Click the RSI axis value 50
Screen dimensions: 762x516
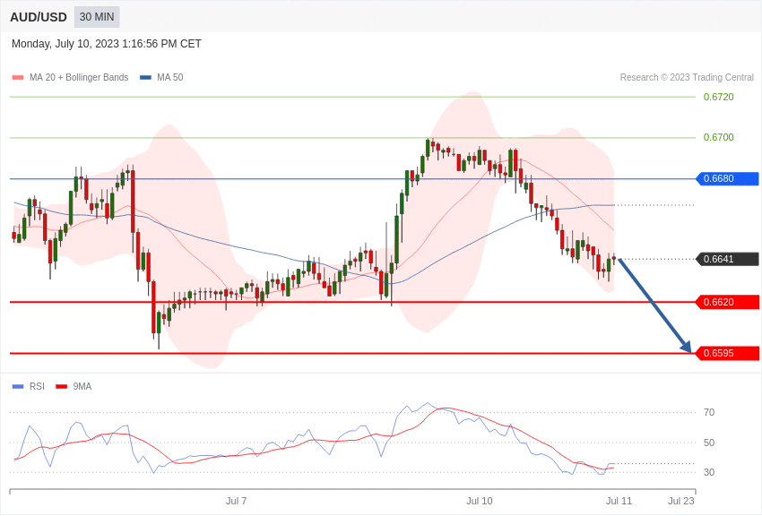coord(709,443)
